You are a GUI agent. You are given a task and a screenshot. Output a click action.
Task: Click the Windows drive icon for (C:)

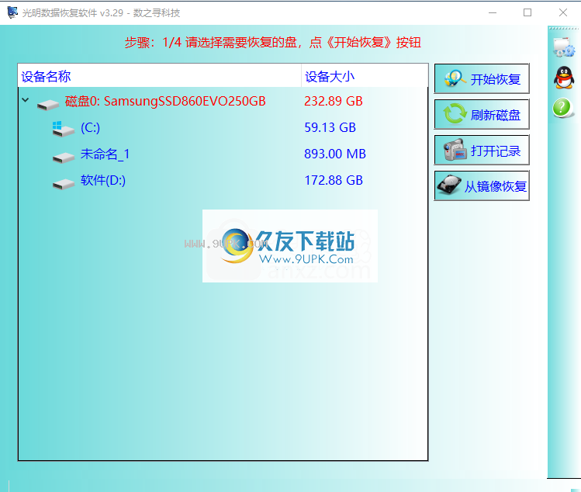tap(63, 129)
